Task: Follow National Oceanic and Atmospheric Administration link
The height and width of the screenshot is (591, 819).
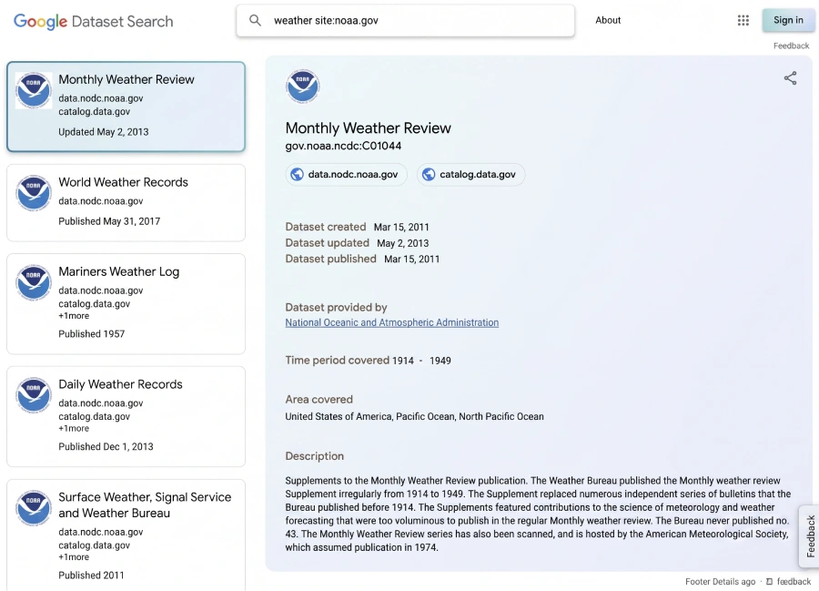Action: [x=391, y=322]
